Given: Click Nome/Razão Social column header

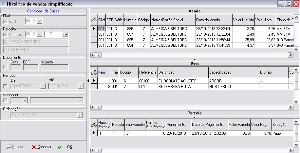Looking at the screenshot, I should 173,20.
